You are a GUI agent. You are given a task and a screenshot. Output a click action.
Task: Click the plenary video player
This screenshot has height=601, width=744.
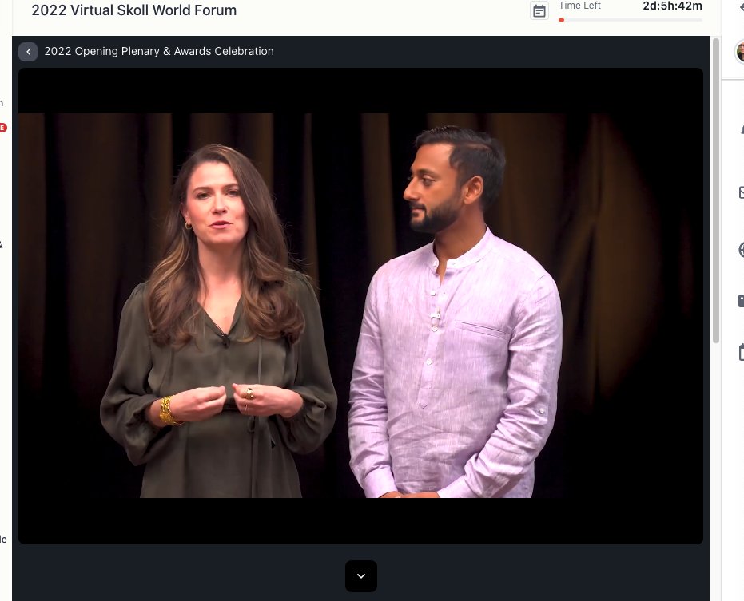[x=360, y=306]
